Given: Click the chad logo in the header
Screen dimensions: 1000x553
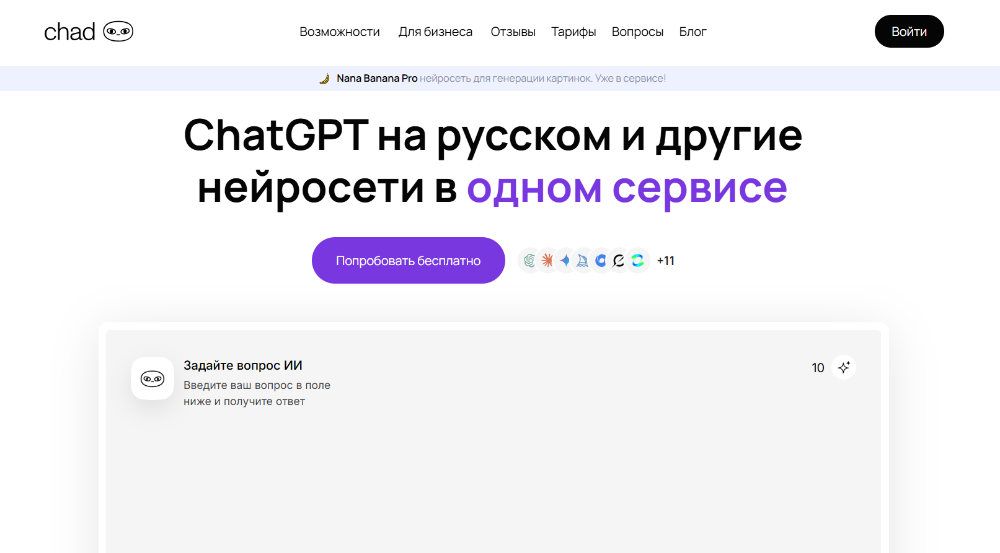Looking at the screenshot, I should 88,32.
